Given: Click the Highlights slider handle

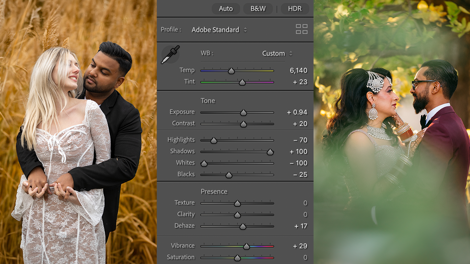Looking at the screenshot, I should click(214, 140).
